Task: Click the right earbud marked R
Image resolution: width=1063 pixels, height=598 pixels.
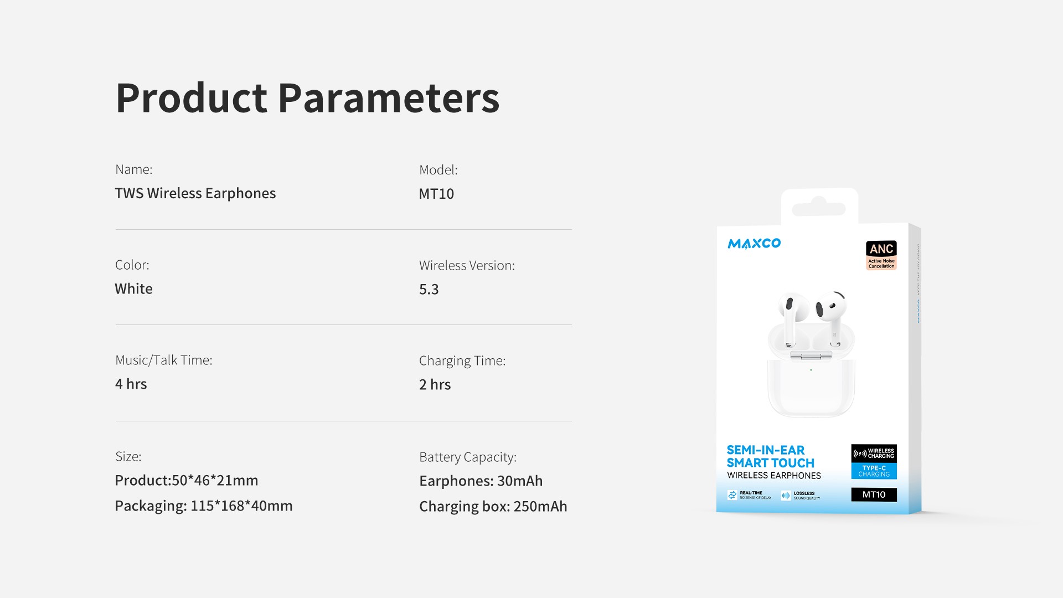Action: pyautogui.click(x=832, y=316)
